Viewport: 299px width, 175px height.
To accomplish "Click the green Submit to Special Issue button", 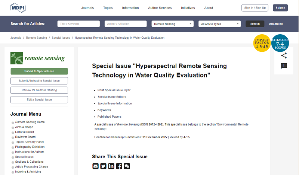I will pos(39,71).
